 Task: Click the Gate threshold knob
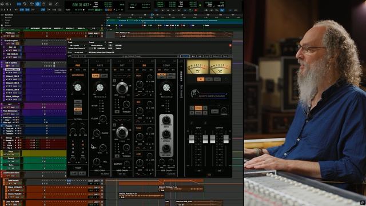100,88
